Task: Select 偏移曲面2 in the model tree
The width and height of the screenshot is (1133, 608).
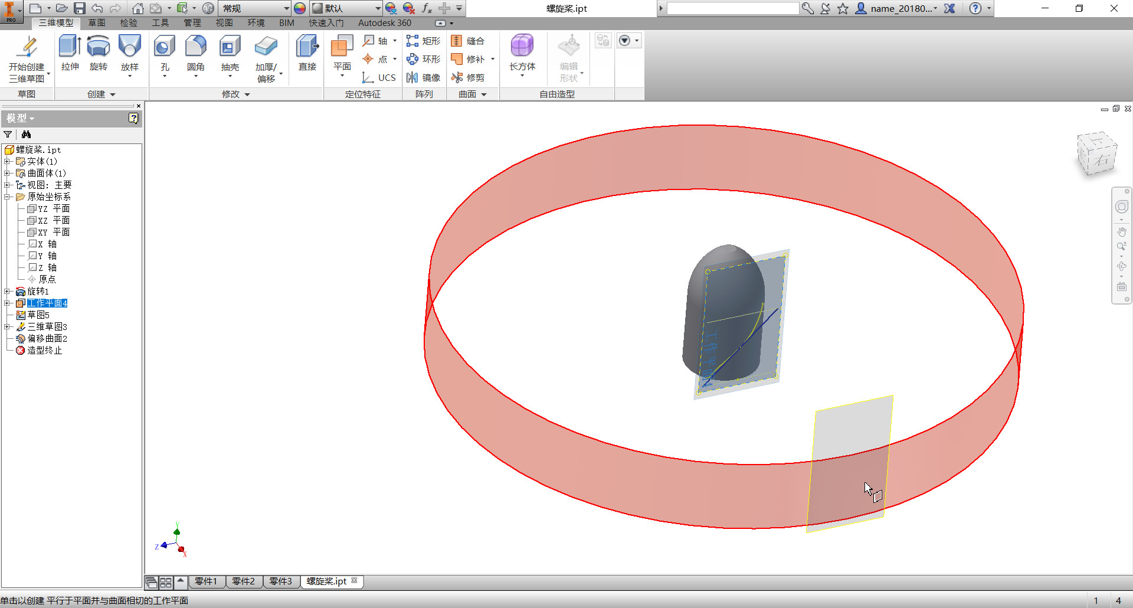Action: pos(47,338)
